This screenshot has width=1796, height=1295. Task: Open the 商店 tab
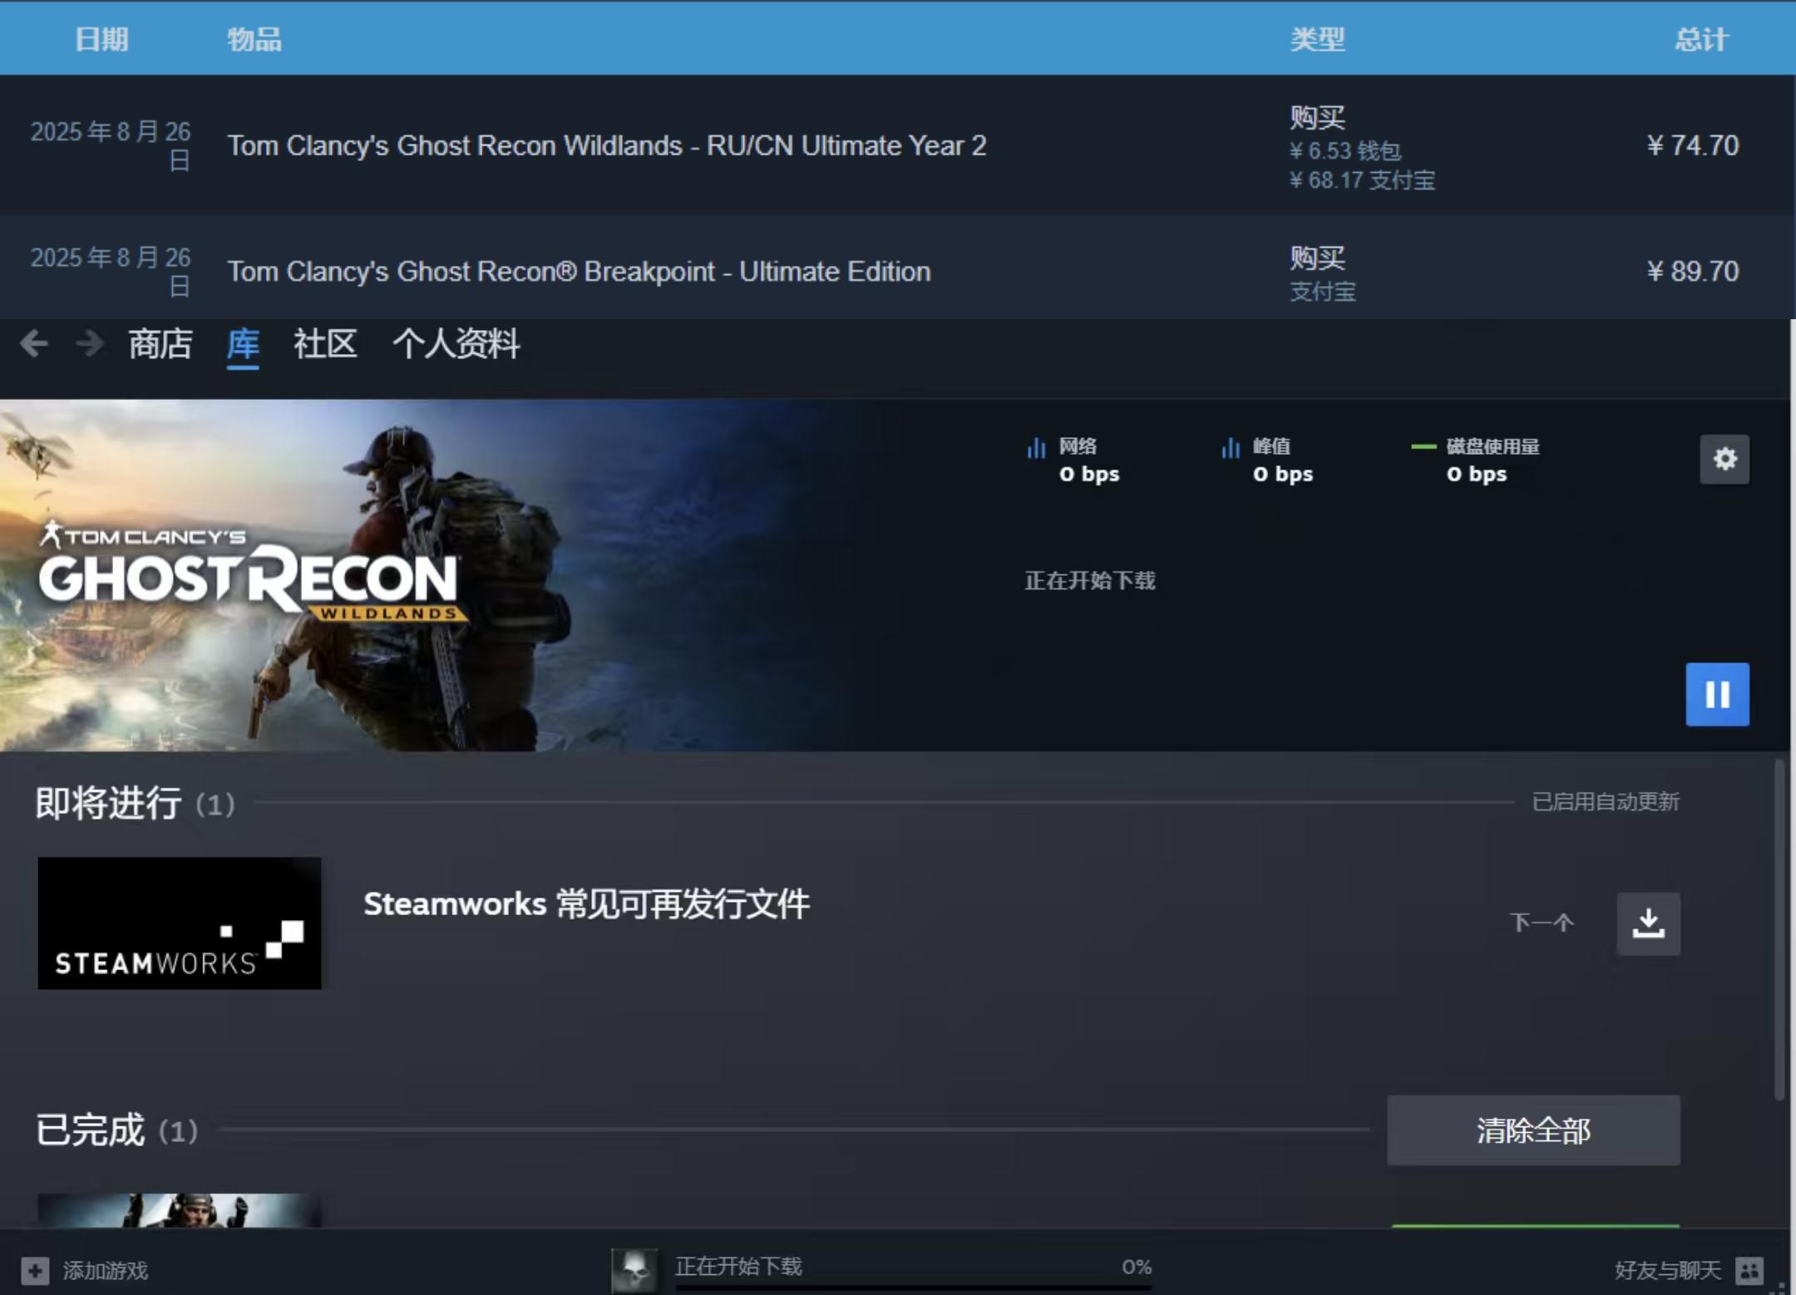coord(160,344)
